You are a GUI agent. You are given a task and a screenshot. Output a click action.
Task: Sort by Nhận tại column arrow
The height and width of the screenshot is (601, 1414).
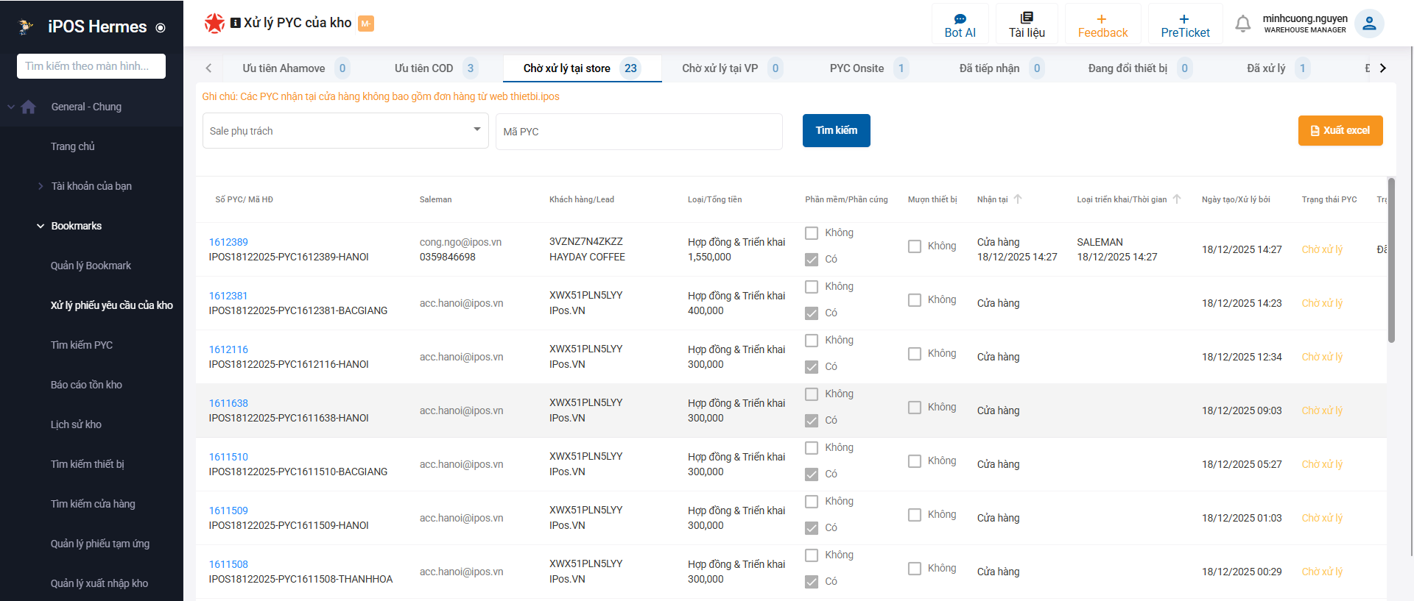[x=1018, y=199]
